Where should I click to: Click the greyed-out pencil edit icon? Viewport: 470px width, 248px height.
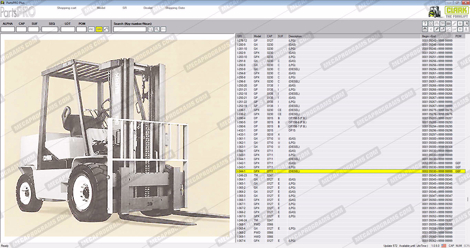tap(454, 24)
